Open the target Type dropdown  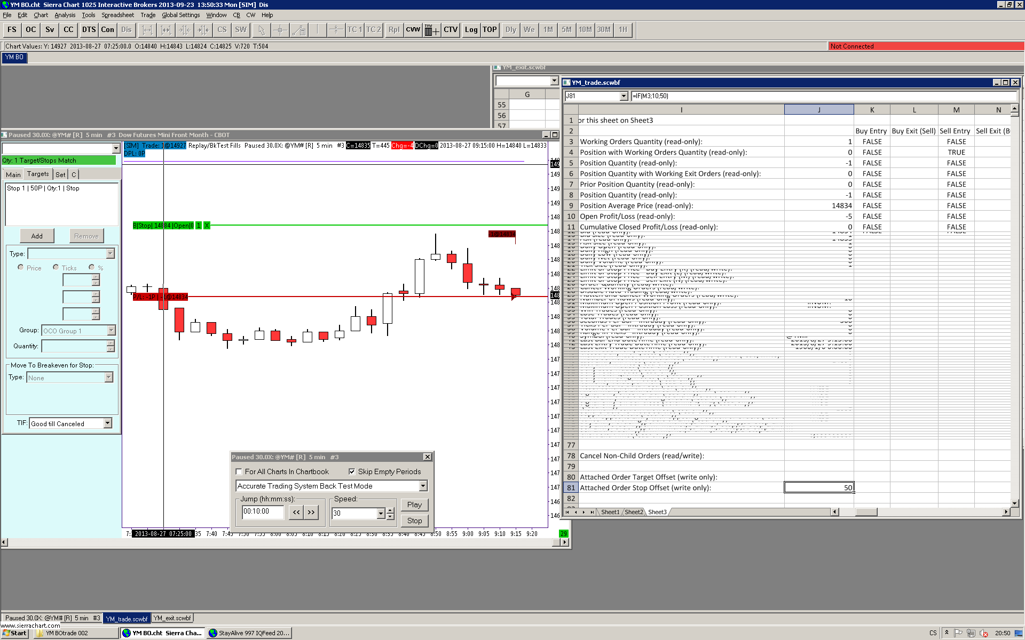click(x=110, y=253)
